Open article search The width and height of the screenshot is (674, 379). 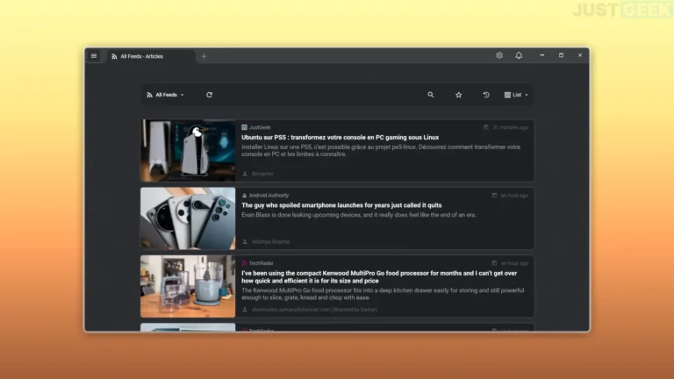431,95
